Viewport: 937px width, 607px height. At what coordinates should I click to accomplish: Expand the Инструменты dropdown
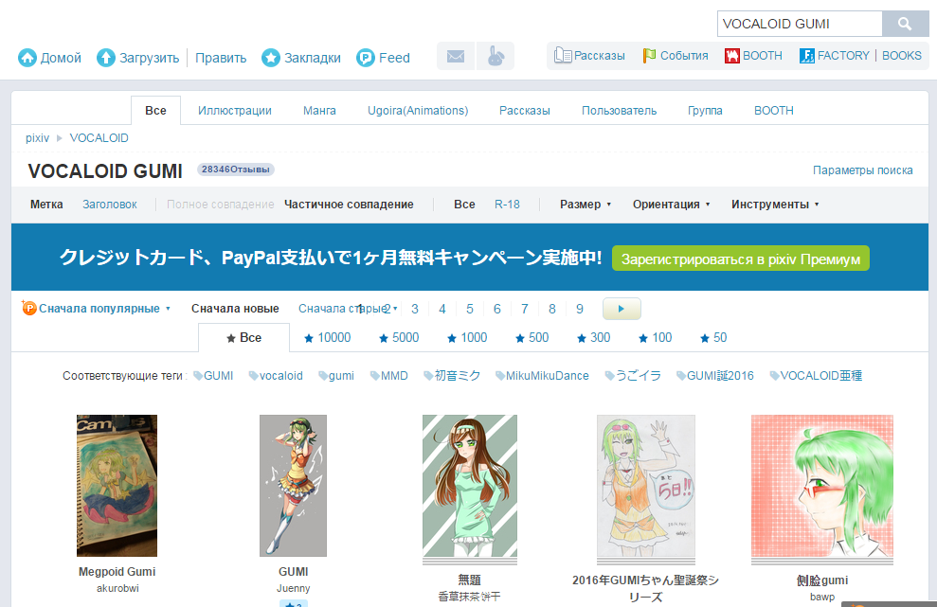click(775, 205)
